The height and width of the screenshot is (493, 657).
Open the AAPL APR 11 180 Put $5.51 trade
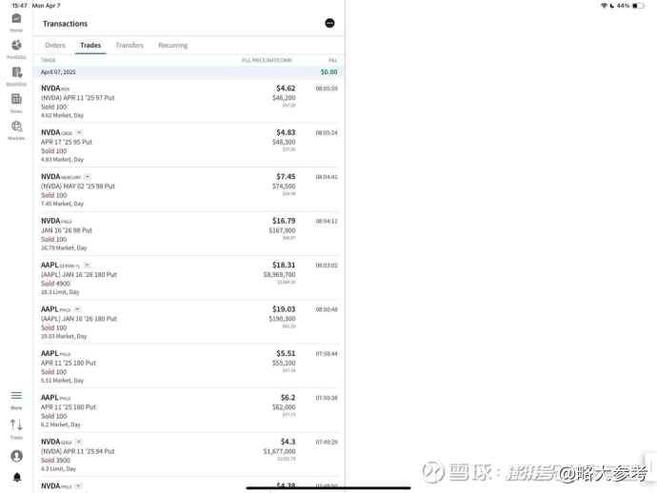click(189, 366)
